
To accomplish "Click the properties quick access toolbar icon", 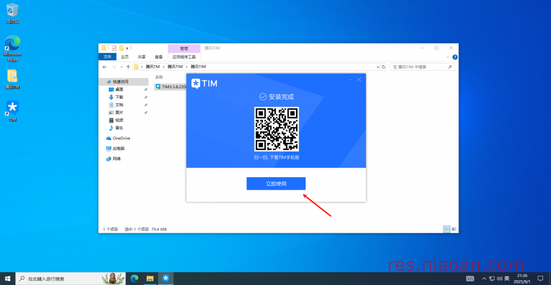I will [114, 48].
